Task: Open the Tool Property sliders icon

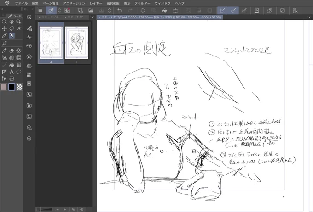Action: 29,37
